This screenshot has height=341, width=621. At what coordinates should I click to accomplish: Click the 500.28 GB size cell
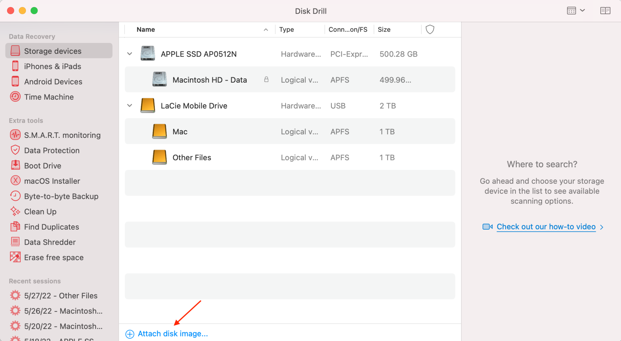(398, 54)
